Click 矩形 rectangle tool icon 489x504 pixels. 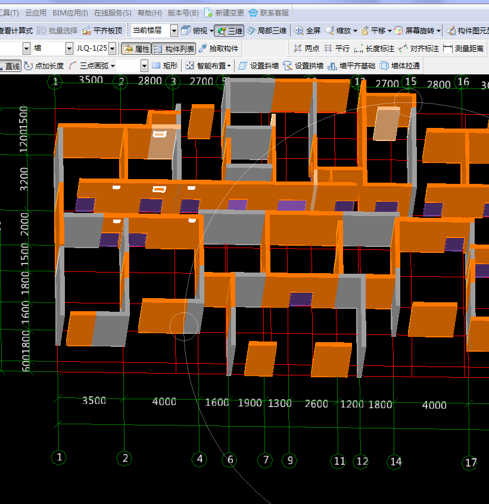pos(156,66)
